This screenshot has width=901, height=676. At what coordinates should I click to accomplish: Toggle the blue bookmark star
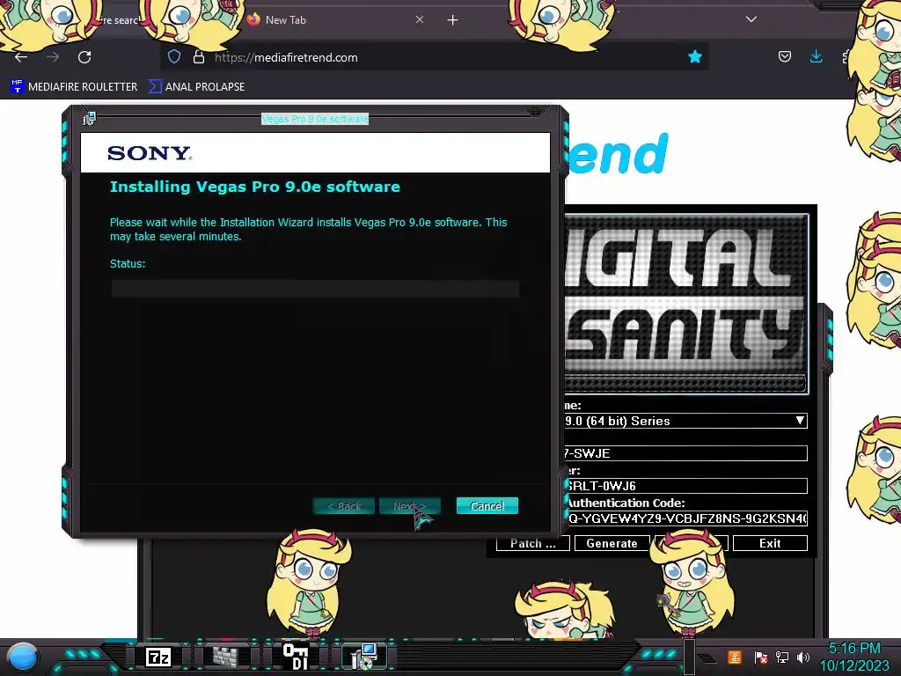point(695,56)
